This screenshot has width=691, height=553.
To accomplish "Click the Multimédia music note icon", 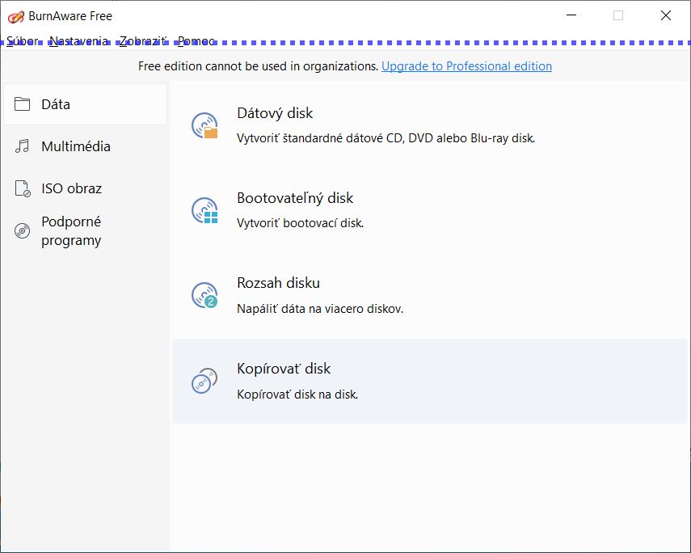I will click(x=22, y=146).
